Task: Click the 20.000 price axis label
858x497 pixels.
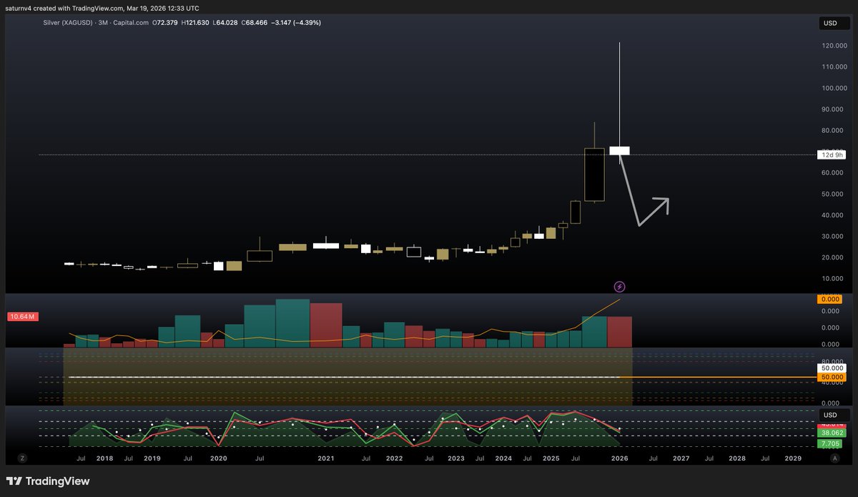Action: 832,257
